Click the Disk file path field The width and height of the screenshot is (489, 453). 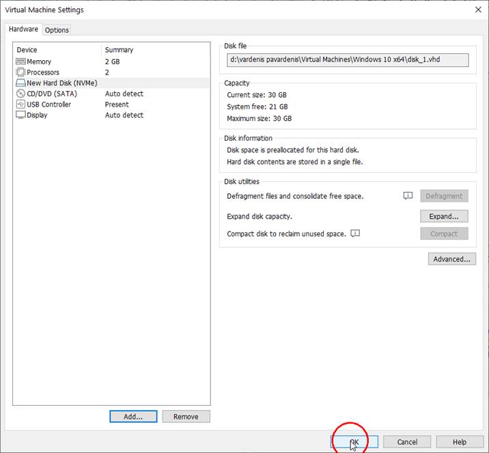pyautogui.click(x=348, y=60)
